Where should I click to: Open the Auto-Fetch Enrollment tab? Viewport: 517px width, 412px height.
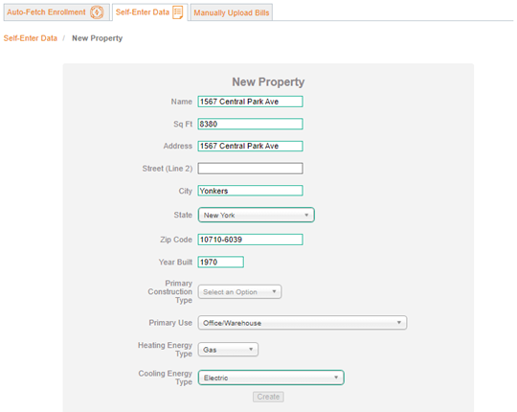(56, 12)
